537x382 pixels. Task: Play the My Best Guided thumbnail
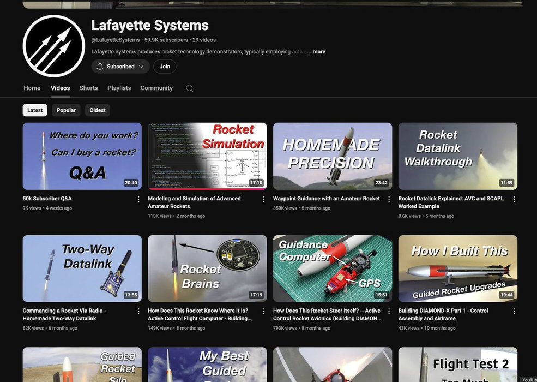pos(208,365)
